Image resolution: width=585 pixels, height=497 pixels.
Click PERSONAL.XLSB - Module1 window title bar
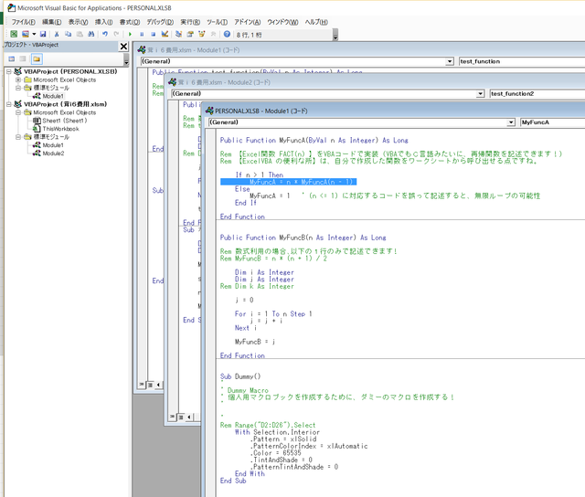pos(395,111)
